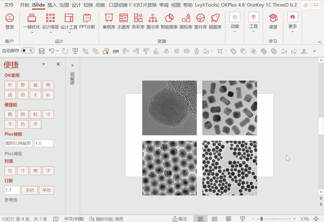Click the 1:1 crop ratio input field
Image resolution: width=324 pixels, height=222 pixels.
click(x=44, y=143)
